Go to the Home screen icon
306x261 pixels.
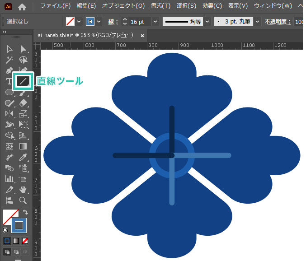[x=22, y=6]
